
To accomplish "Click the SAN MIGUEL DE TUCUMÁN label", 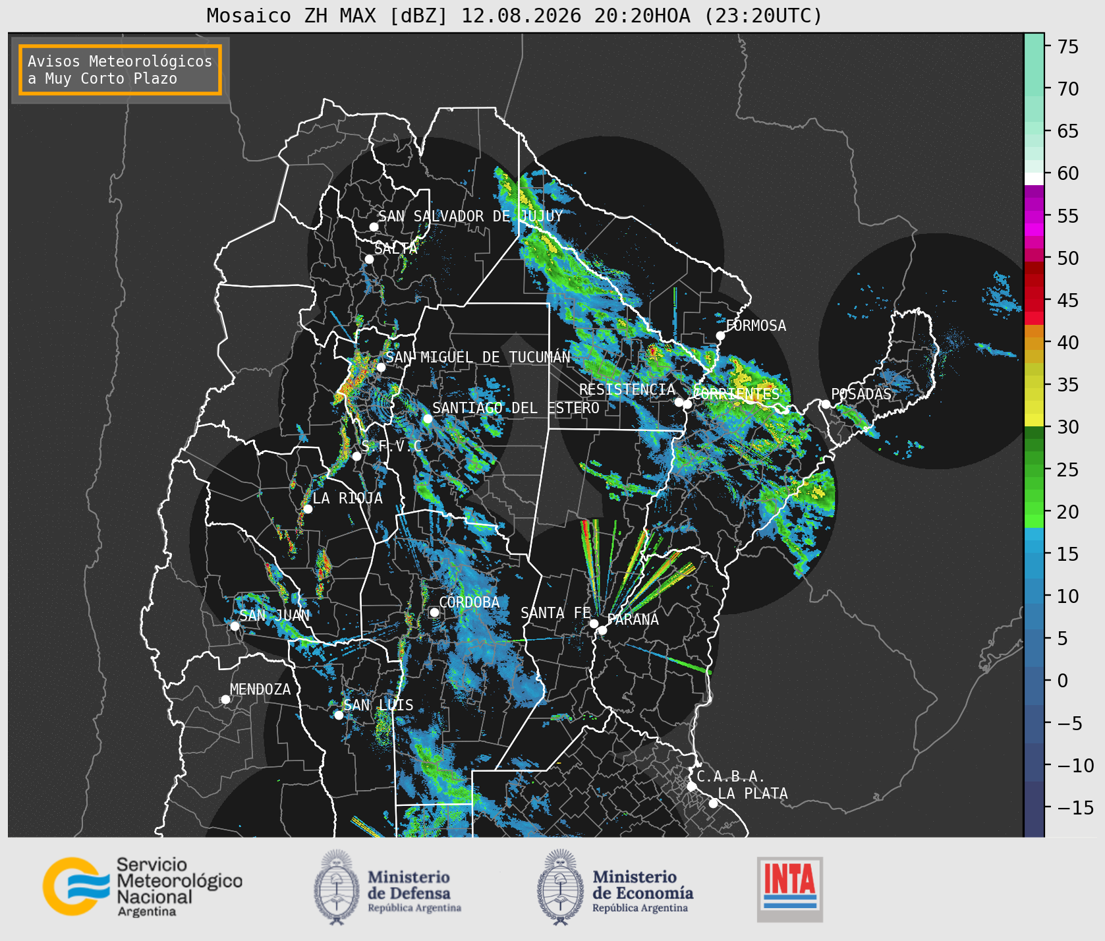I will pyautogui.click(x=478, y=357).
